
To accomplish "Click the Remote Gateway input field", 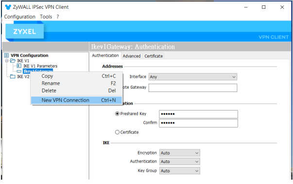I will [x=193, y=88].
